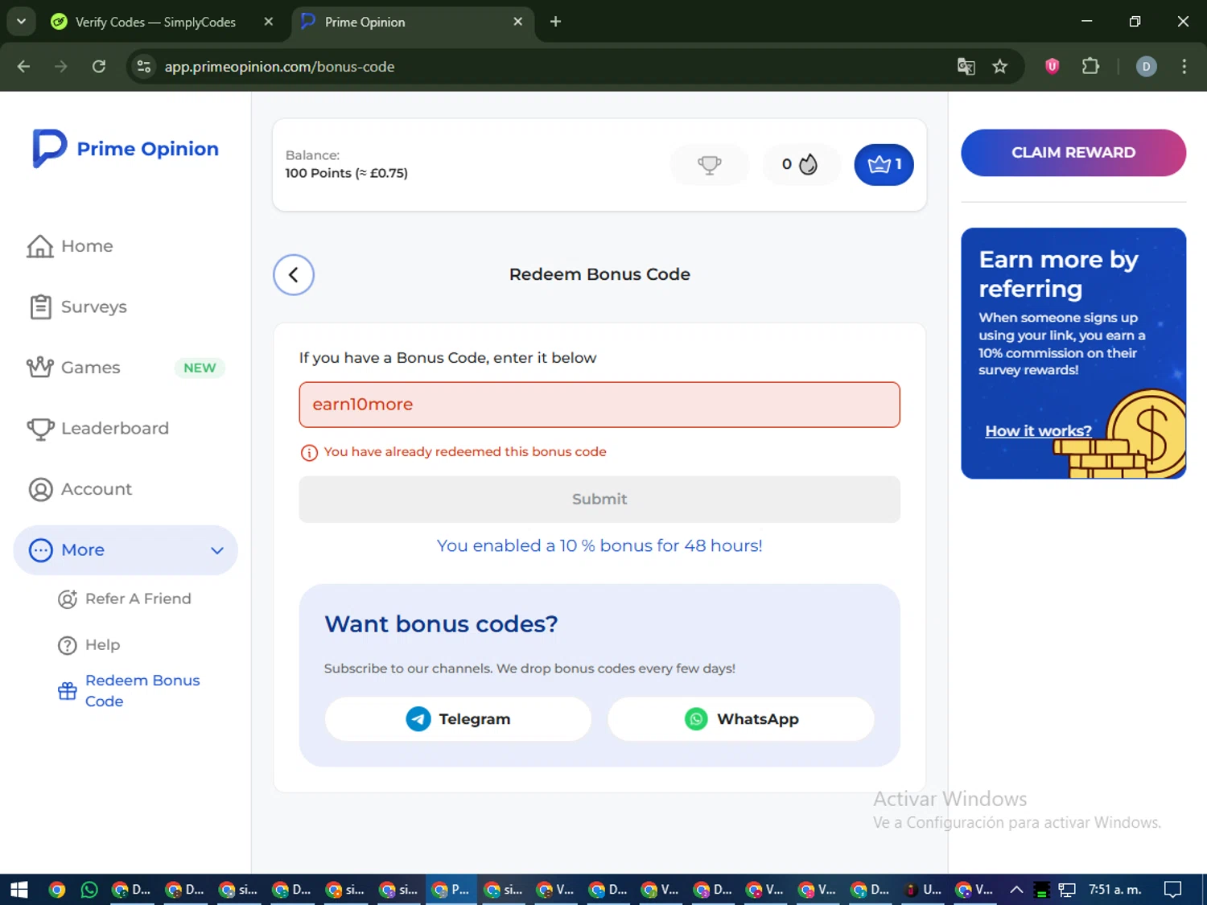Click the taskbar clock showing 7:51 a. m.
The width and height of the screenshot is (1207, 905).
coord(1114,890)
